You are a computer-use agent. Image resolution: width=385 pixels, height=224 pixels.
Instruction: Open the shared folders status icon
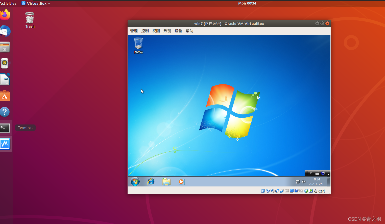(x=287, y=191)
